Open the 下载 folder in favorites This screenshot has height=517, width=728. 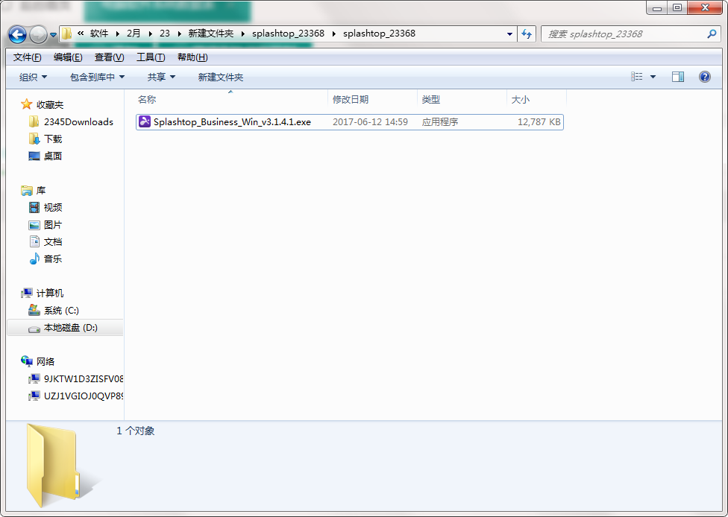(53, 139)
